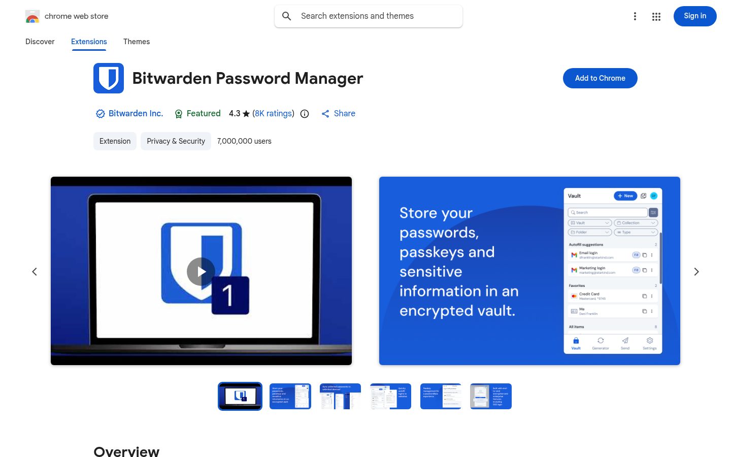The height and width of the screenshot is (457, 731).
Task: Advance carousel with the right arrow
Action: pos(696,272)
